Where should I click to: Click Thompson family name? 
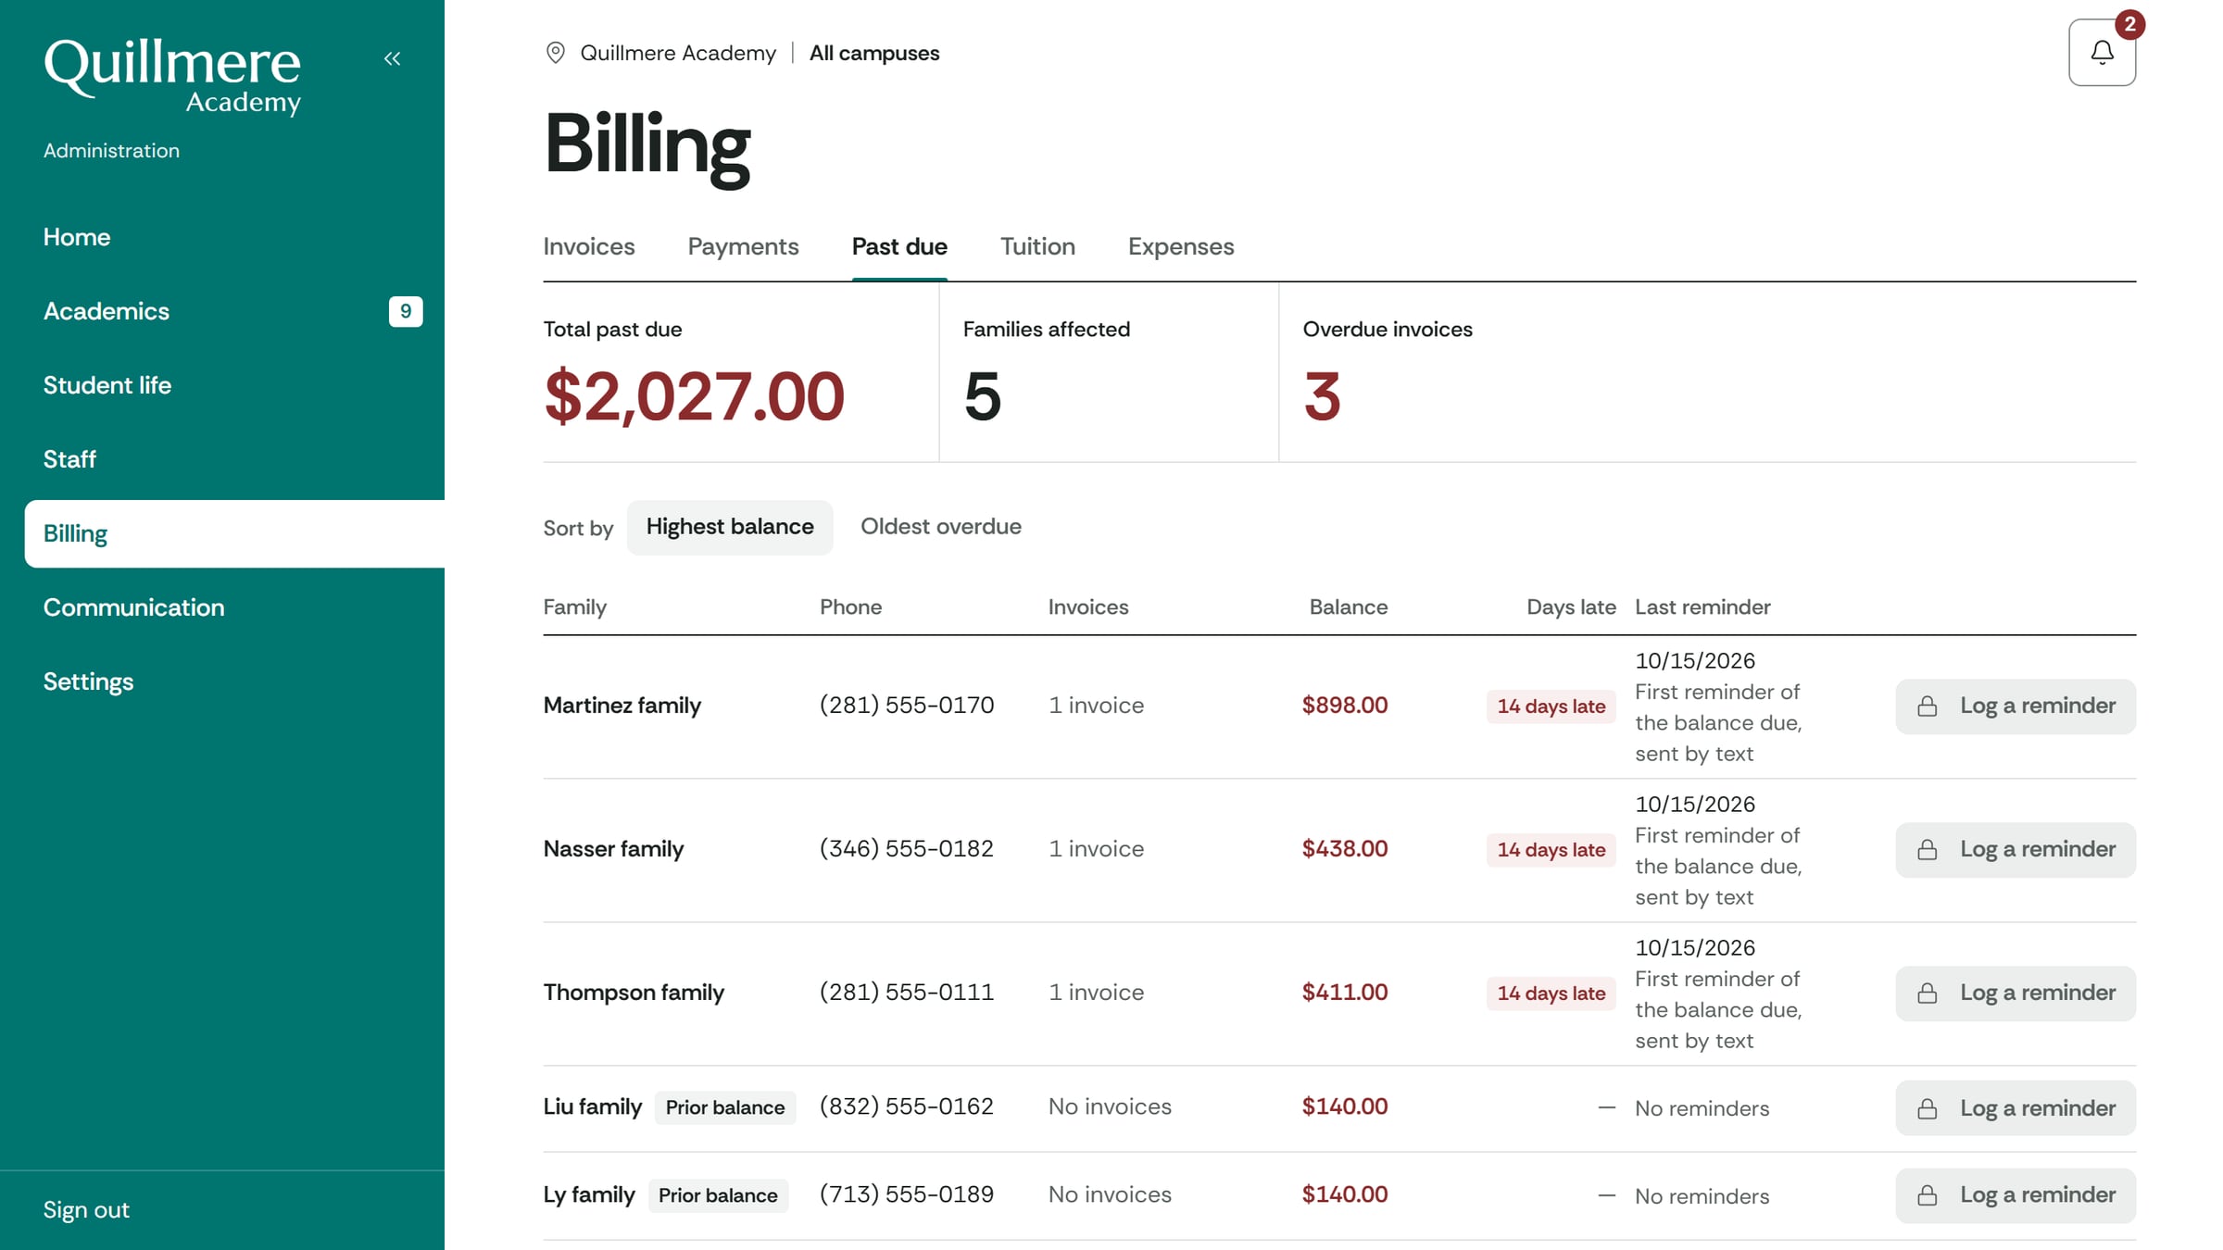point(634,993)
